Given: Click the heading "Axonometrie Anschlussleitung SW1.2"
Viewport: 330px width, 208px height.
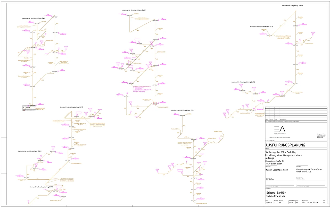Looking at the screenshot, I should pos(134,10).
